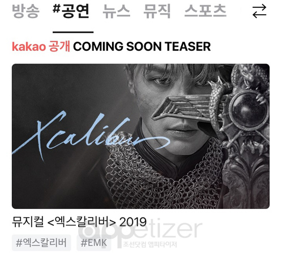Tap the tab reorder arrows icon
This screenshot has width=283, height=253.
259,11
